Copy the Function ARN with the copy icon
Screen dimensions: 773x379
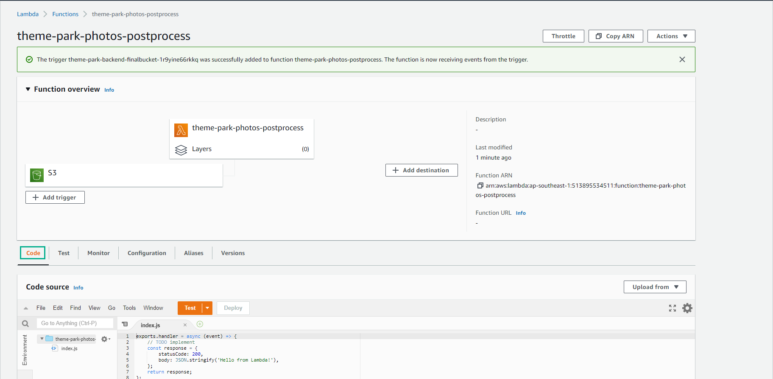(x=480, y=185)
